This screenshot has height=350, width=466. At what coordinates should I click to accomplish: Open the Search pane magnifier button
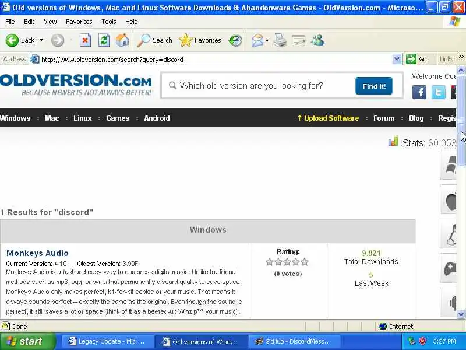point(154,40)
